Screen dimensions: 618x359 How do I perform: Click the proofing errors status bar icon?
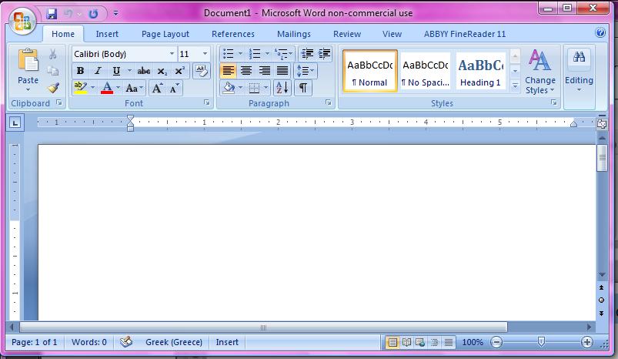tap(125, 341)
